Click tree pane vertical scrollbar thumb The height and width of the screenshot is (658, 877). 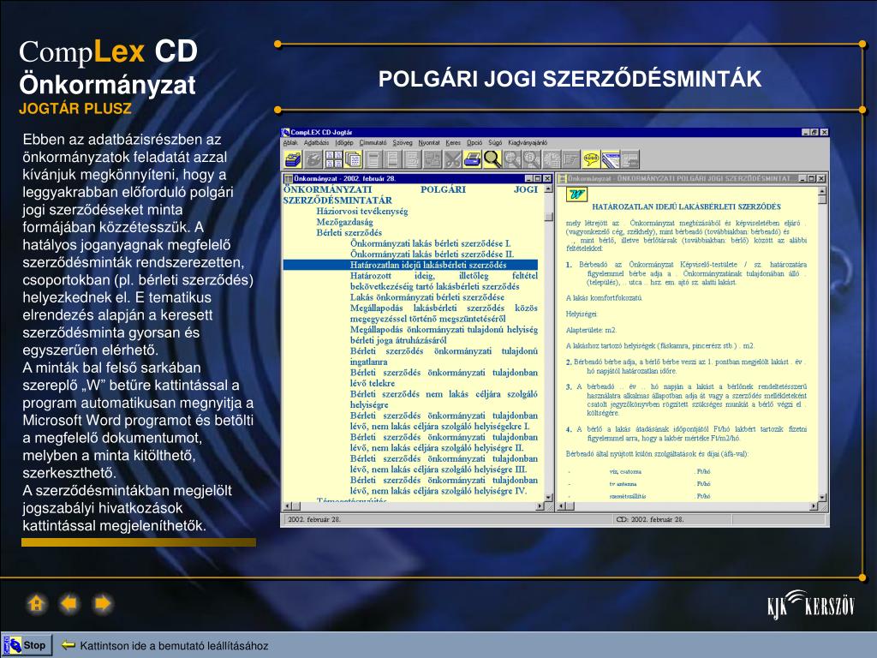coord(548,217)
